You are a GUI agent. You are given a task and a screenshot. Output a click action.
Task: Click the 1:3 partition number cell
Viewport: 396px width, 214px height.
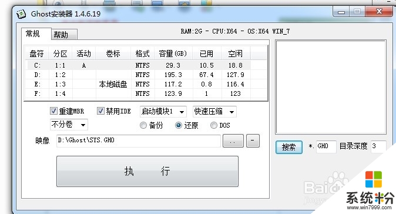pyautogui.click(x=61, y=84)
